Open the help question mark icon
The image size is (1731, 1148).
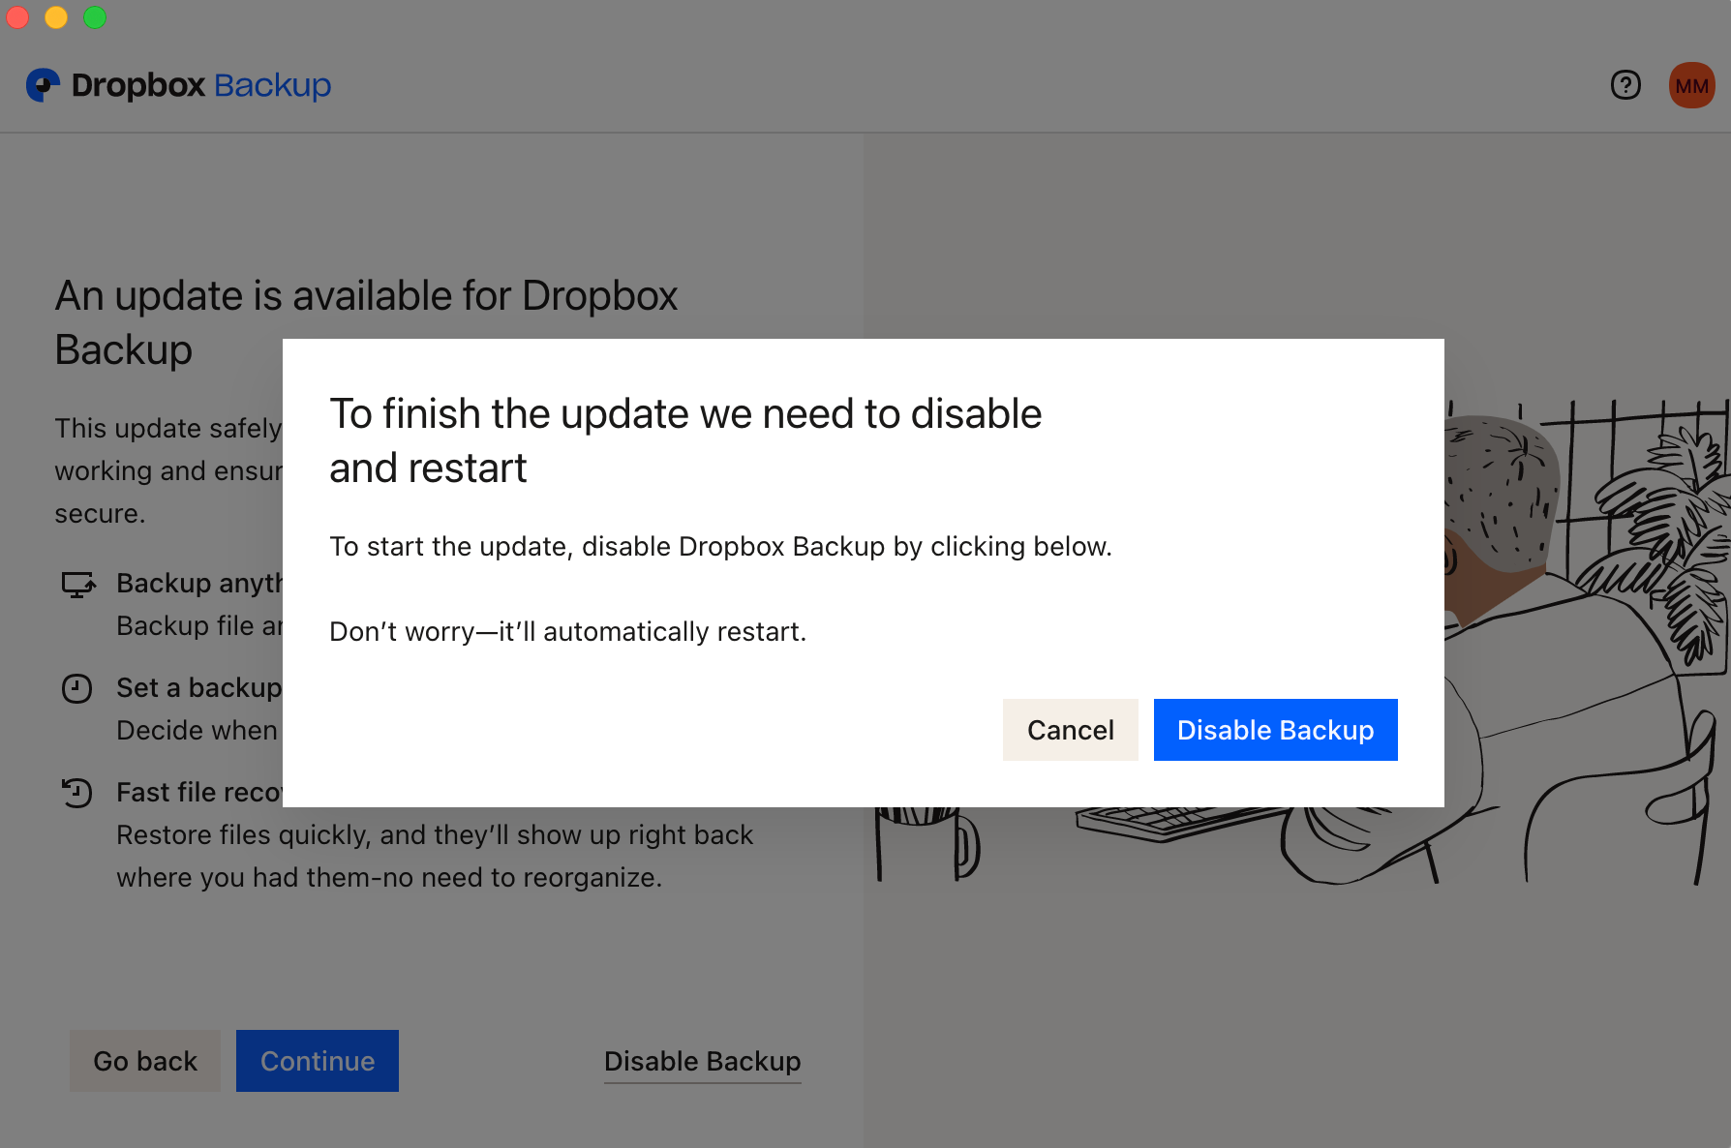click(x=1625, y=85)
